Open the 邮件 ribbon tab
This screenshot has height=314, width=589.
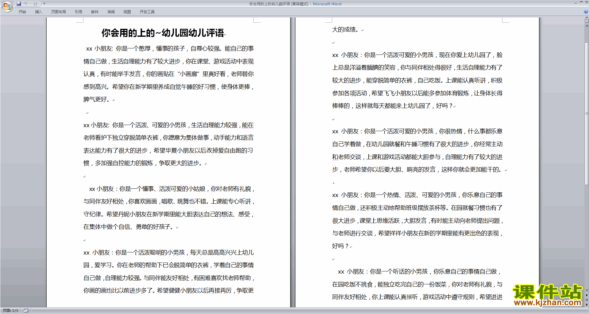click(x=95, y=12)
